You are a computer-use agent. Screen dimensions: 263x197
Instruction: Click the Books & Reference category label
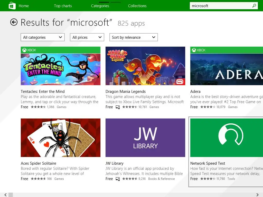point(161,179)
